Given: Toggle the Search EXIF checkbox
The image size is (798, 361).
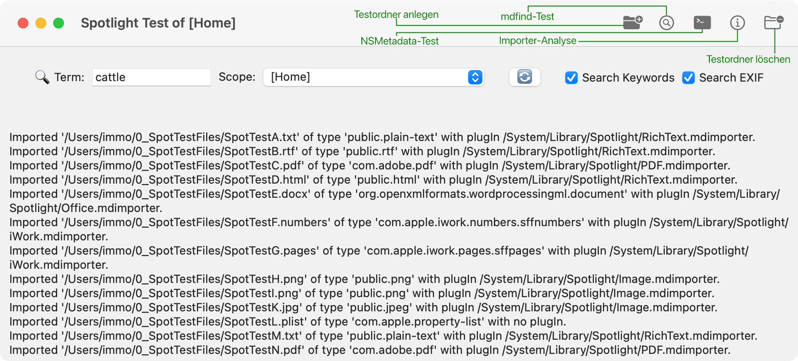Looking at the screenshot, I should (688, 78).
